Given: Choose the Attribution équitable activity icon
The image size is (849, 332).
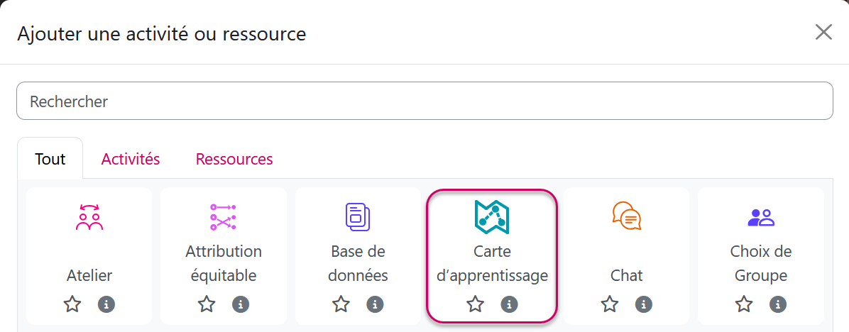Looking at the screenshot, I should [x=223, y=217].
